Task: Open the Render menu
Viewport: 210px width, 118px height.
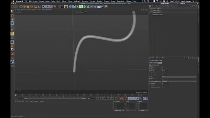Action: (x=113, y=1)
